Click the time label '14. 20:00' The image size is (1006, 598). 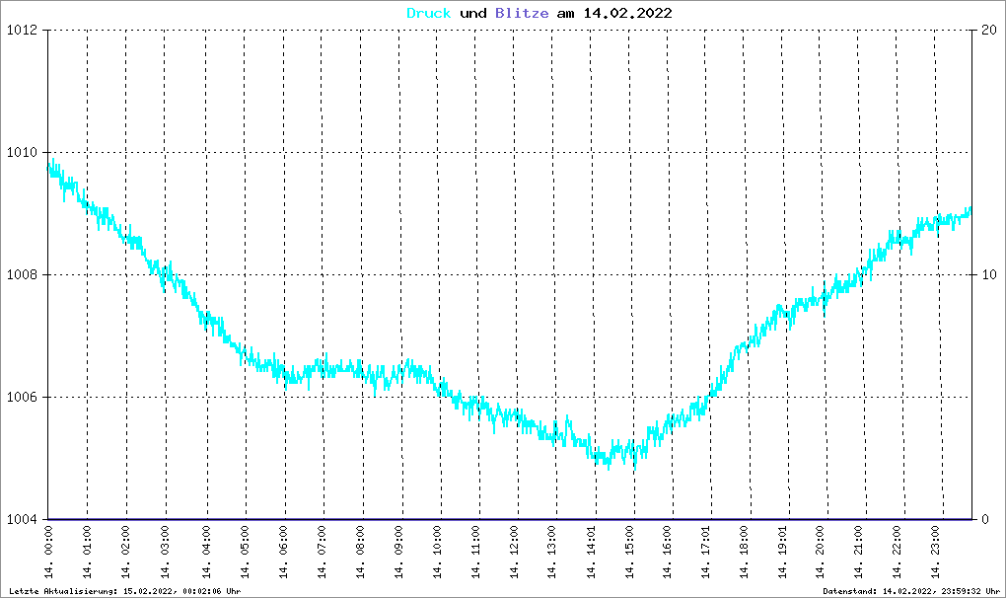[x=821, y=553]
